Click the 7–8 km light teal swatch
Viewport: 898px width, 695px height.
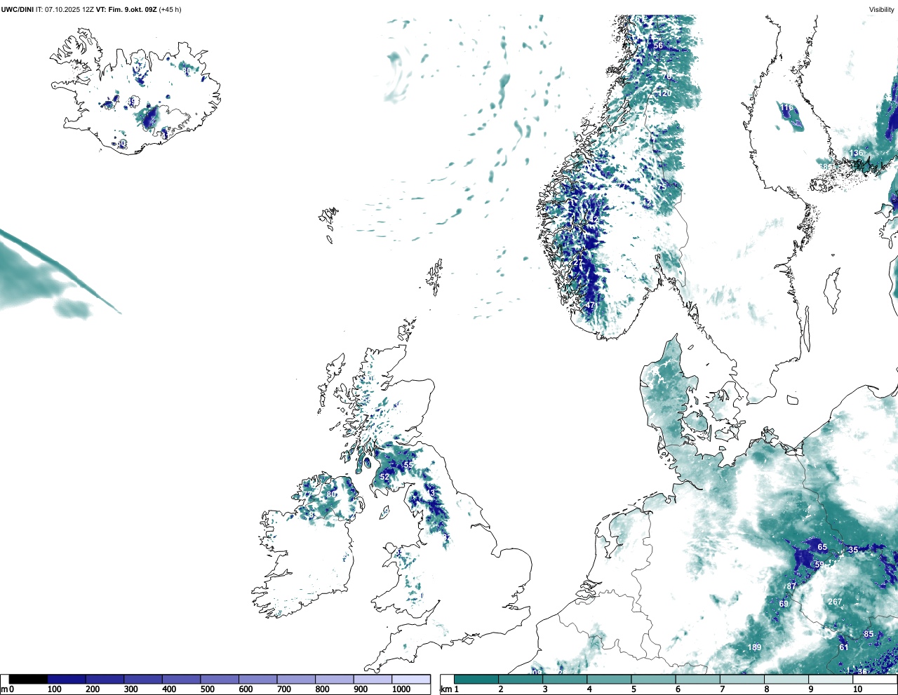click(x=742, y=680)
